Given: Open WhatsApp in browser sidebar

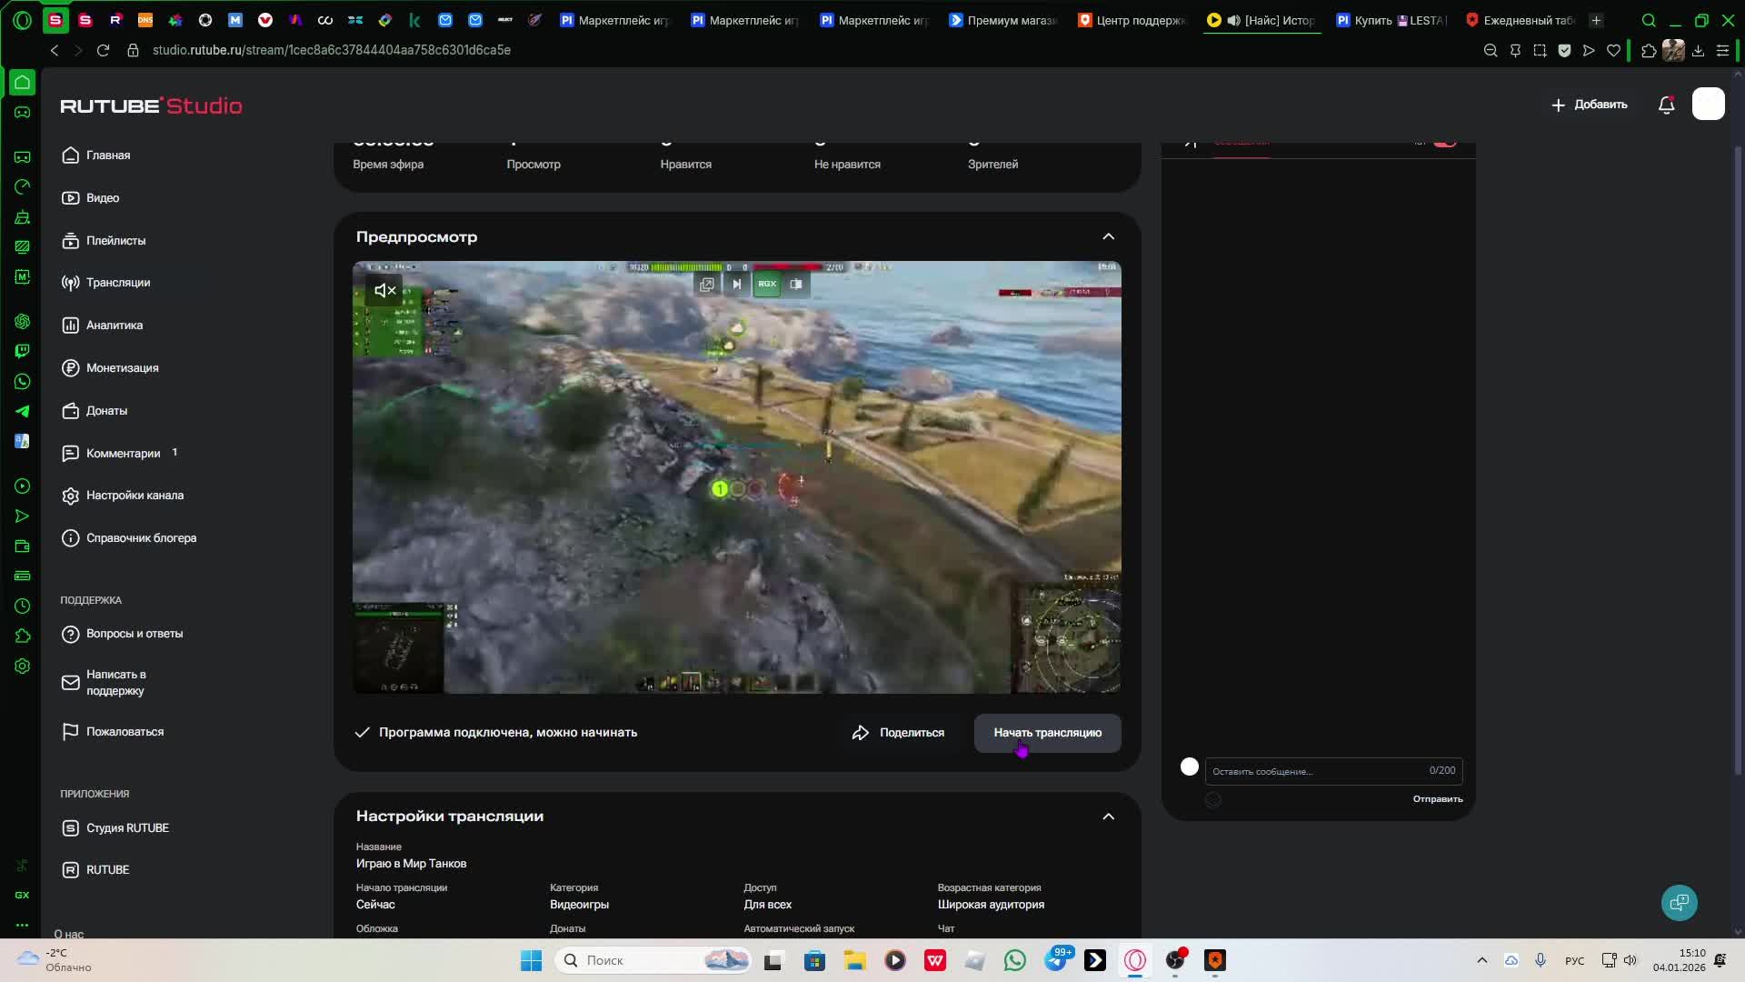Looking at the screenshot, I should [23, 382].
